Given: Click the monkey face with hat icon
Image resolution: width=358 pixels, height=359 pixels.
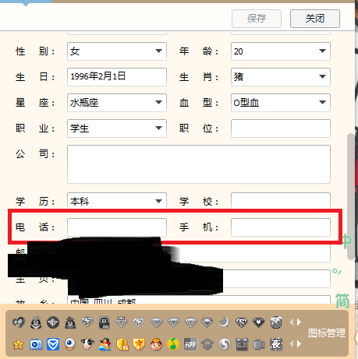Looking at the screenshot, I should [x=156, y=344].
